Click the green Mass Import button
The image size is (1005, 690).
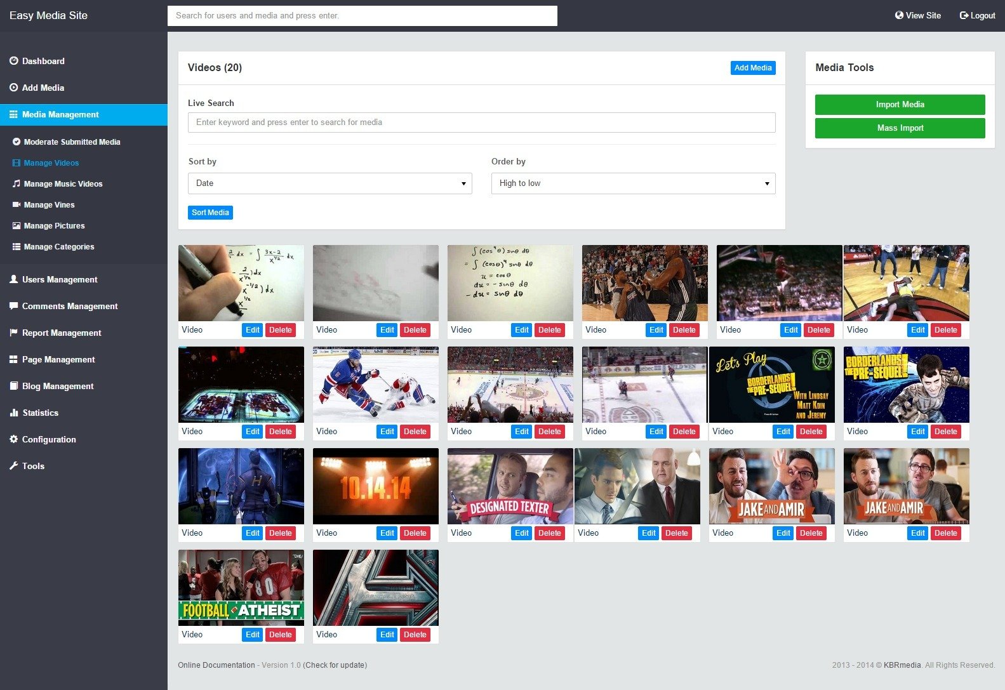tap(900, 128)
